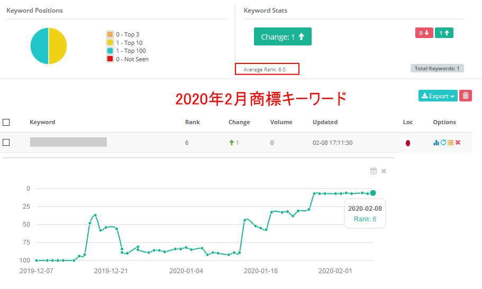Open the chart icon in the Options column
The image size is (482, 289).
(436, 143)
